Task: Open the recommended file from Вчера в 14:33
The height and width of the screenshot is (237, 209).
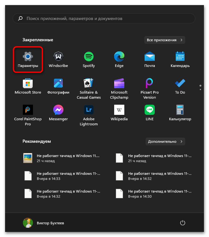Action: pyautogui.click(x=62, y=176)
